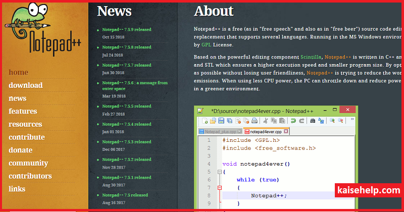
Task: Collapse the fold marker on line 5
Action: [x=220, y=172]
